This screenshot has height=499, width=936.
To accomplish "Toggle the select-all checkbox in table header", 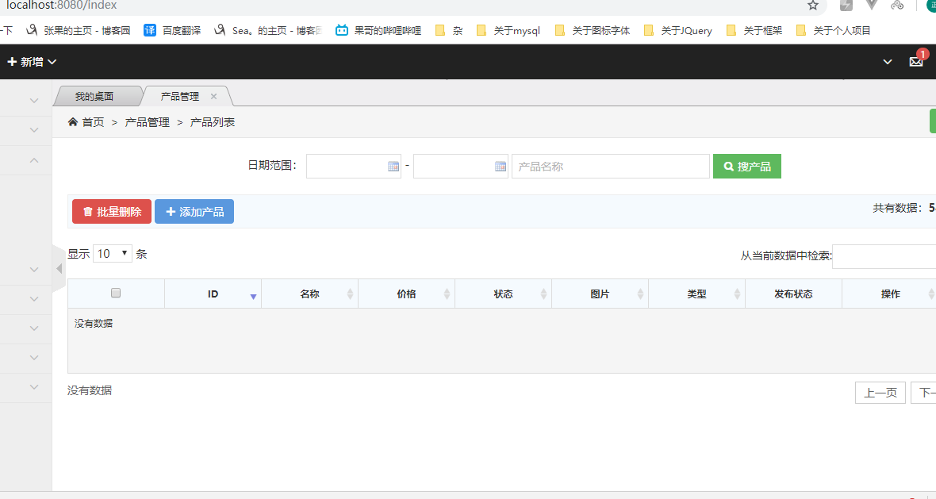I will (x=116, y=293).
